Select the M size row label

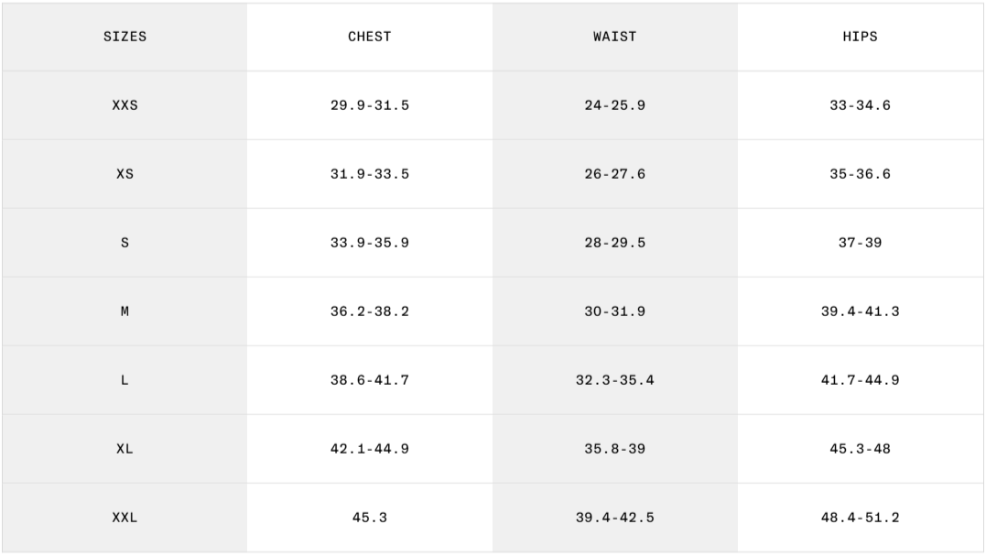[125, 311]
